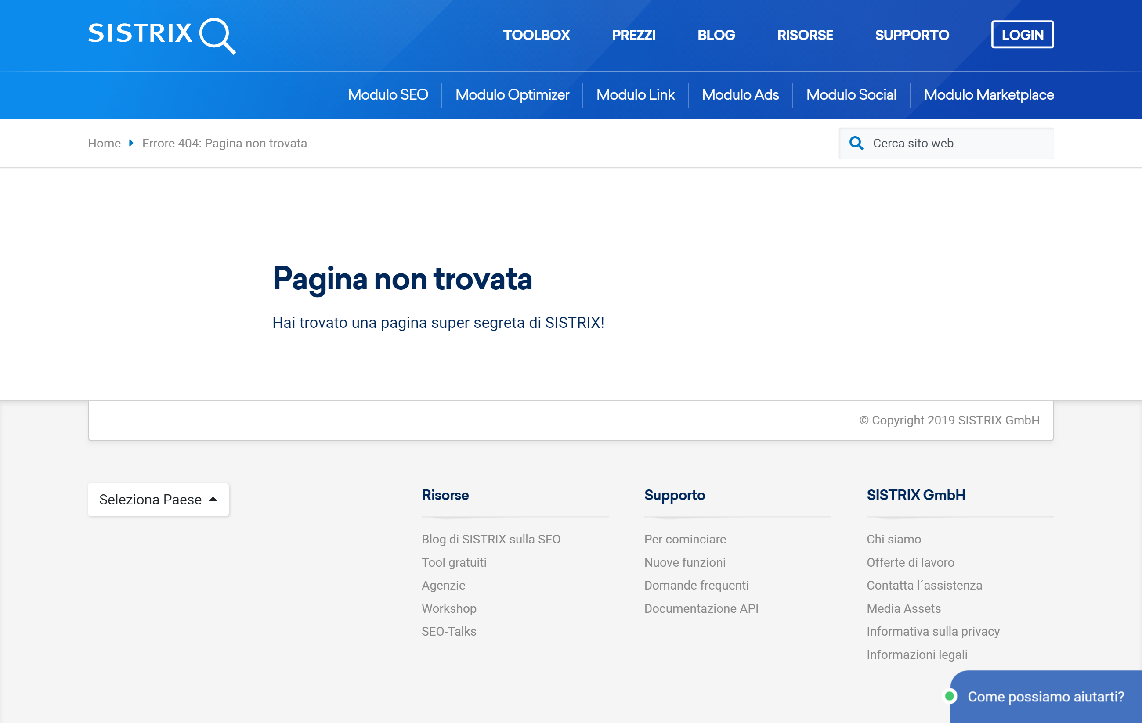Viewport: 1142px width, 723px height.
Task: Select Modulo Link
Action: (636, 94)
